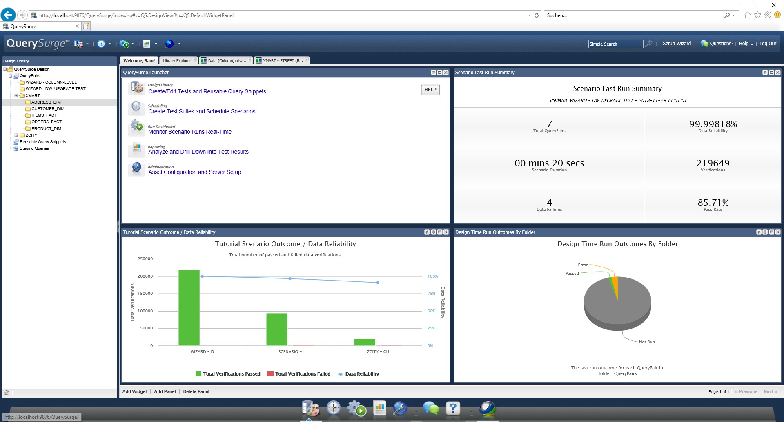Open Create Test Suites and Schedule Scenarios
Image resolution: width=784 pixels, height=422 pixels.
pyautogui.click(x=202, y=112)
